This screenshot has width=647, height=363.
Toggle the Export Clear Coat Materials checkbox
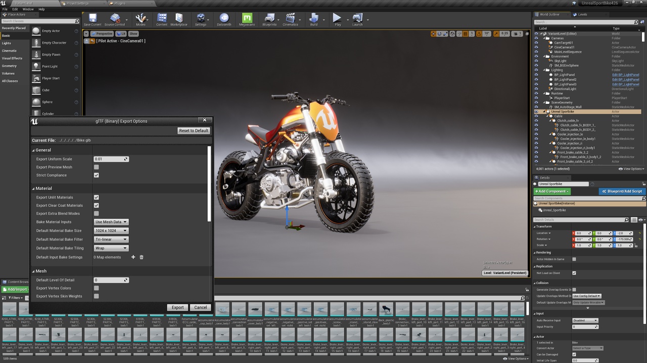(x=97, y=205)
